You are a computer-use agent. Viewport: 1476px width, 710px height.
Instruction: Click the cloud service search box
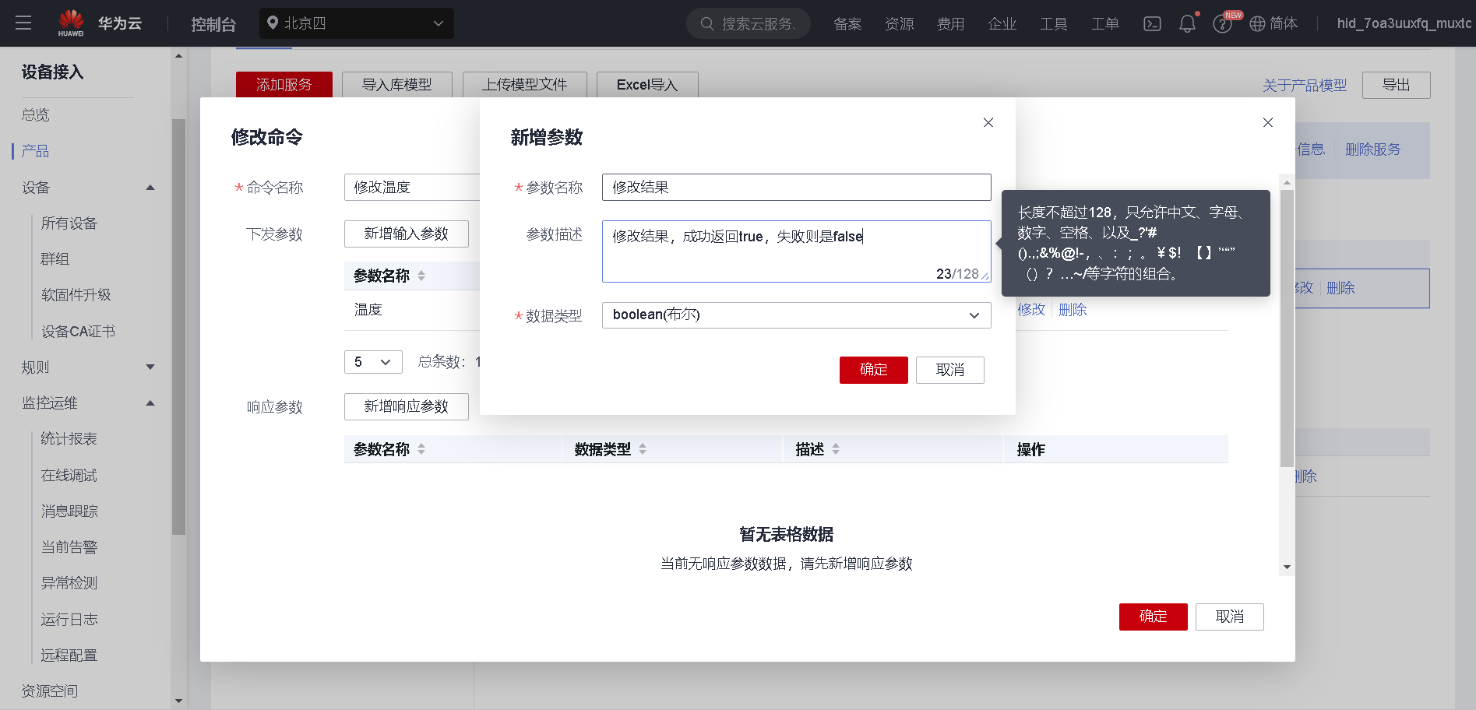point(749,23)
